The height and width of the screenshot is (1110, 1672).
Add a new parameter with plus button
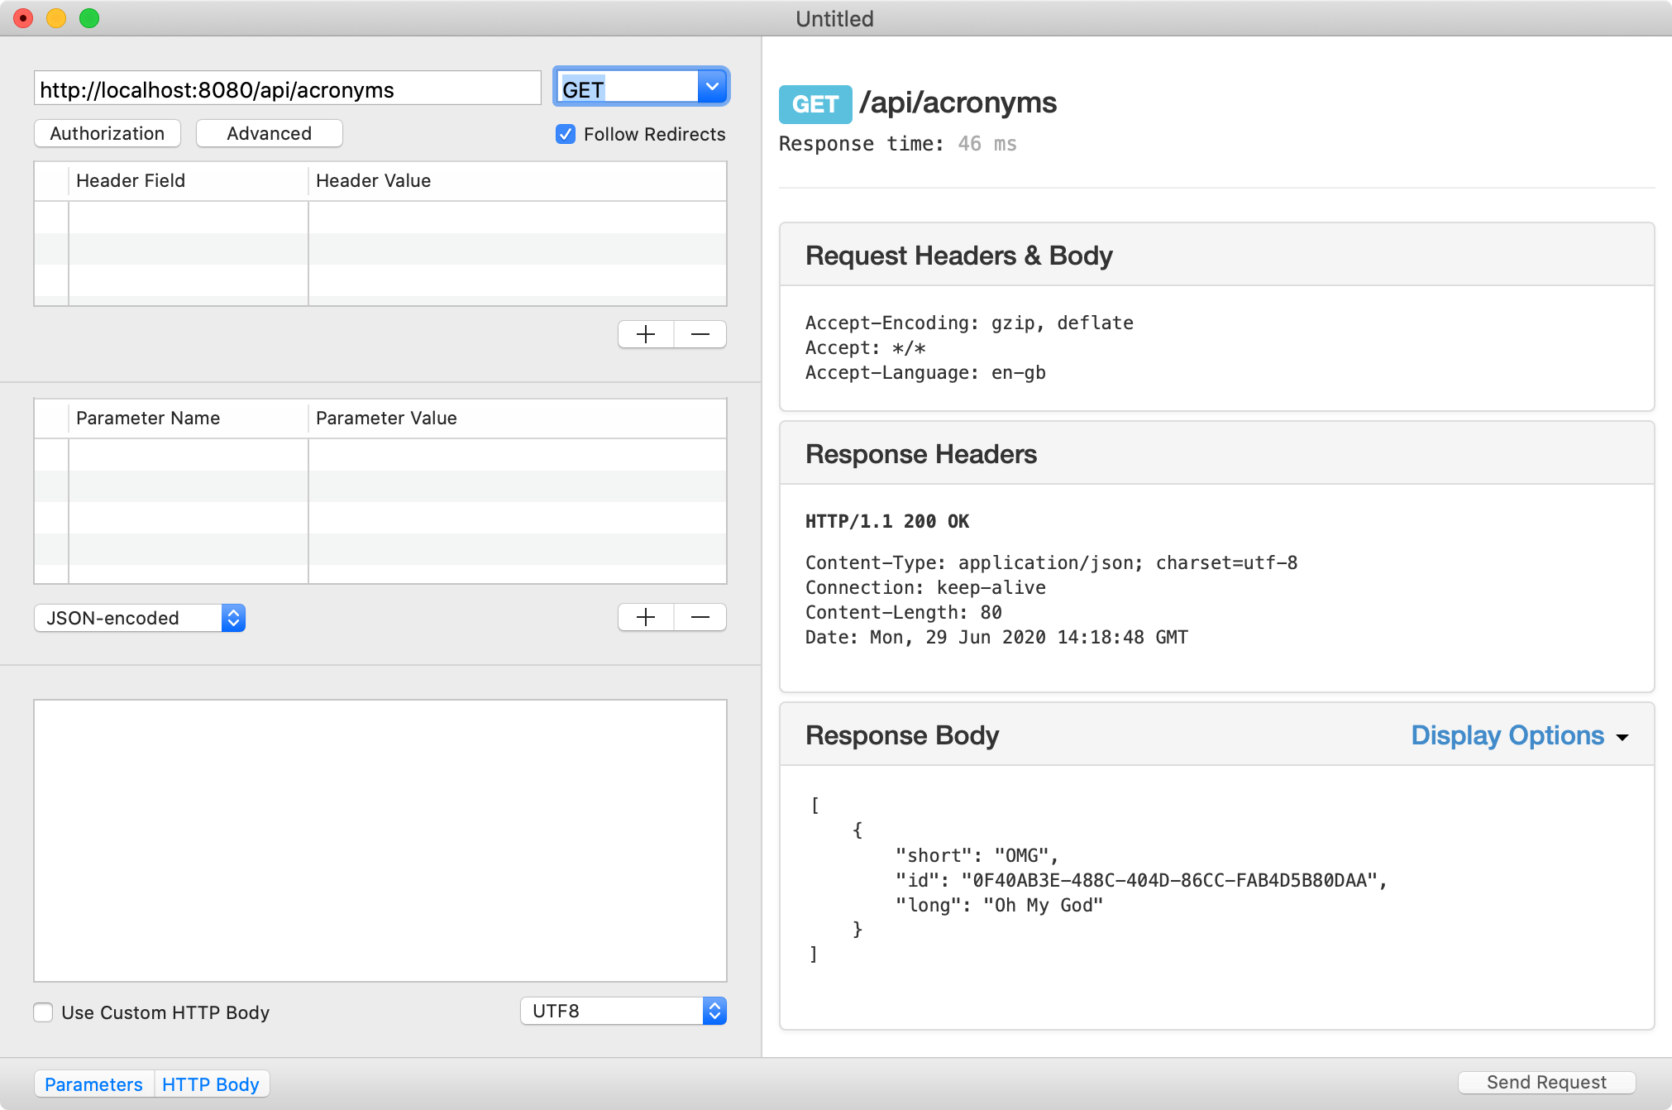click(x=646, y=617)
